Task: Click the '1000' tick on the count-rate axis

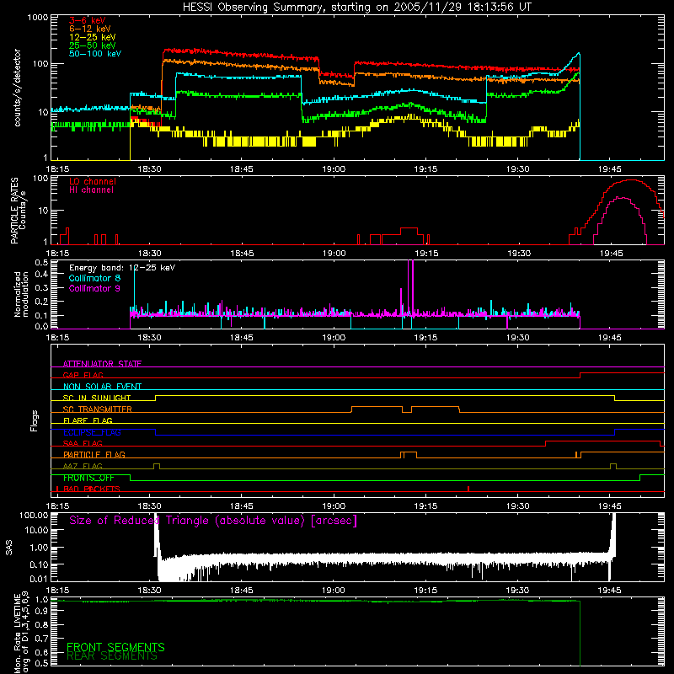Action: pyautogui.click(x=38, y=18)
